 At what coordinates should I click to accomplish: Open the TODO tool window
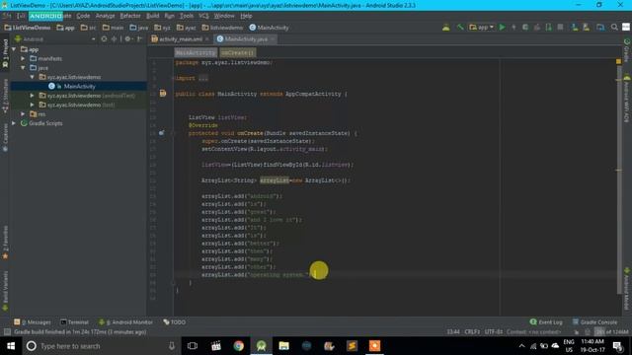click(175, 322)
